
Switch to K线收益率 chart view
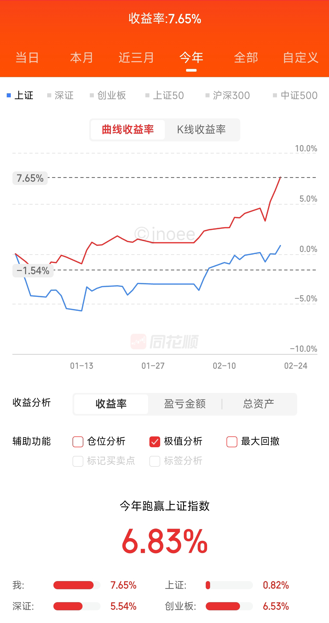pos(201,130)
